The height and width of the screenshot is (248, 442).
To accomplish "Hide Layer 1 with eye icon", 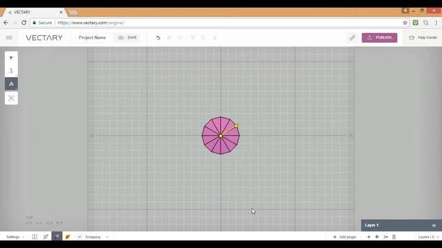I will pyautogui.click(x=434, y=225).
